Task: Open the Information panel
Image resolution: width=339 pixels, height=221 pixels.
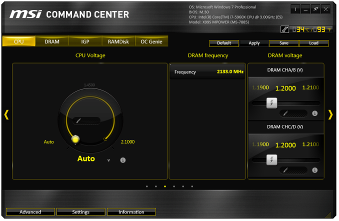Action: 131,212
